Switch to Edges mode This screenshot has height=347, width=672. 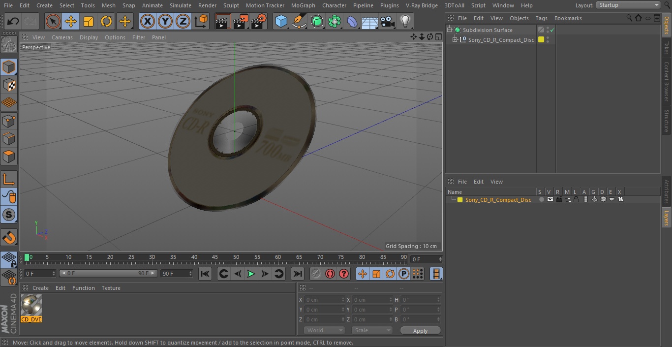pyautogui.click(x=9, y=139)
